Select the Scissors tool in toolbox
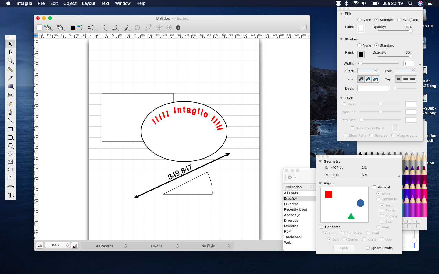The image size is (439, 274). pyautogui.click(x=10, y=95)
